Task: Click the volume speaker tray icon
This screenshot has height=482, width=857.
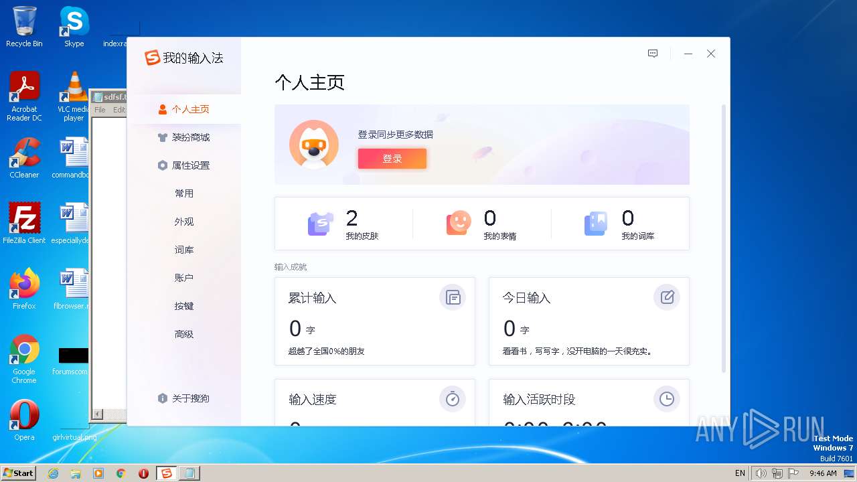Action: coord(761,473)
